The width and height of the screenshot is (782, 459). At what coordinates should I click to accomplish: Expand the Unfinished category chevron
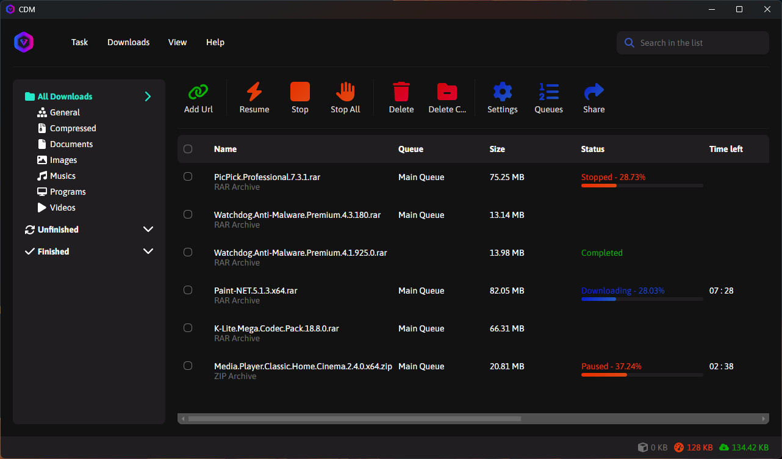[148, 229]
